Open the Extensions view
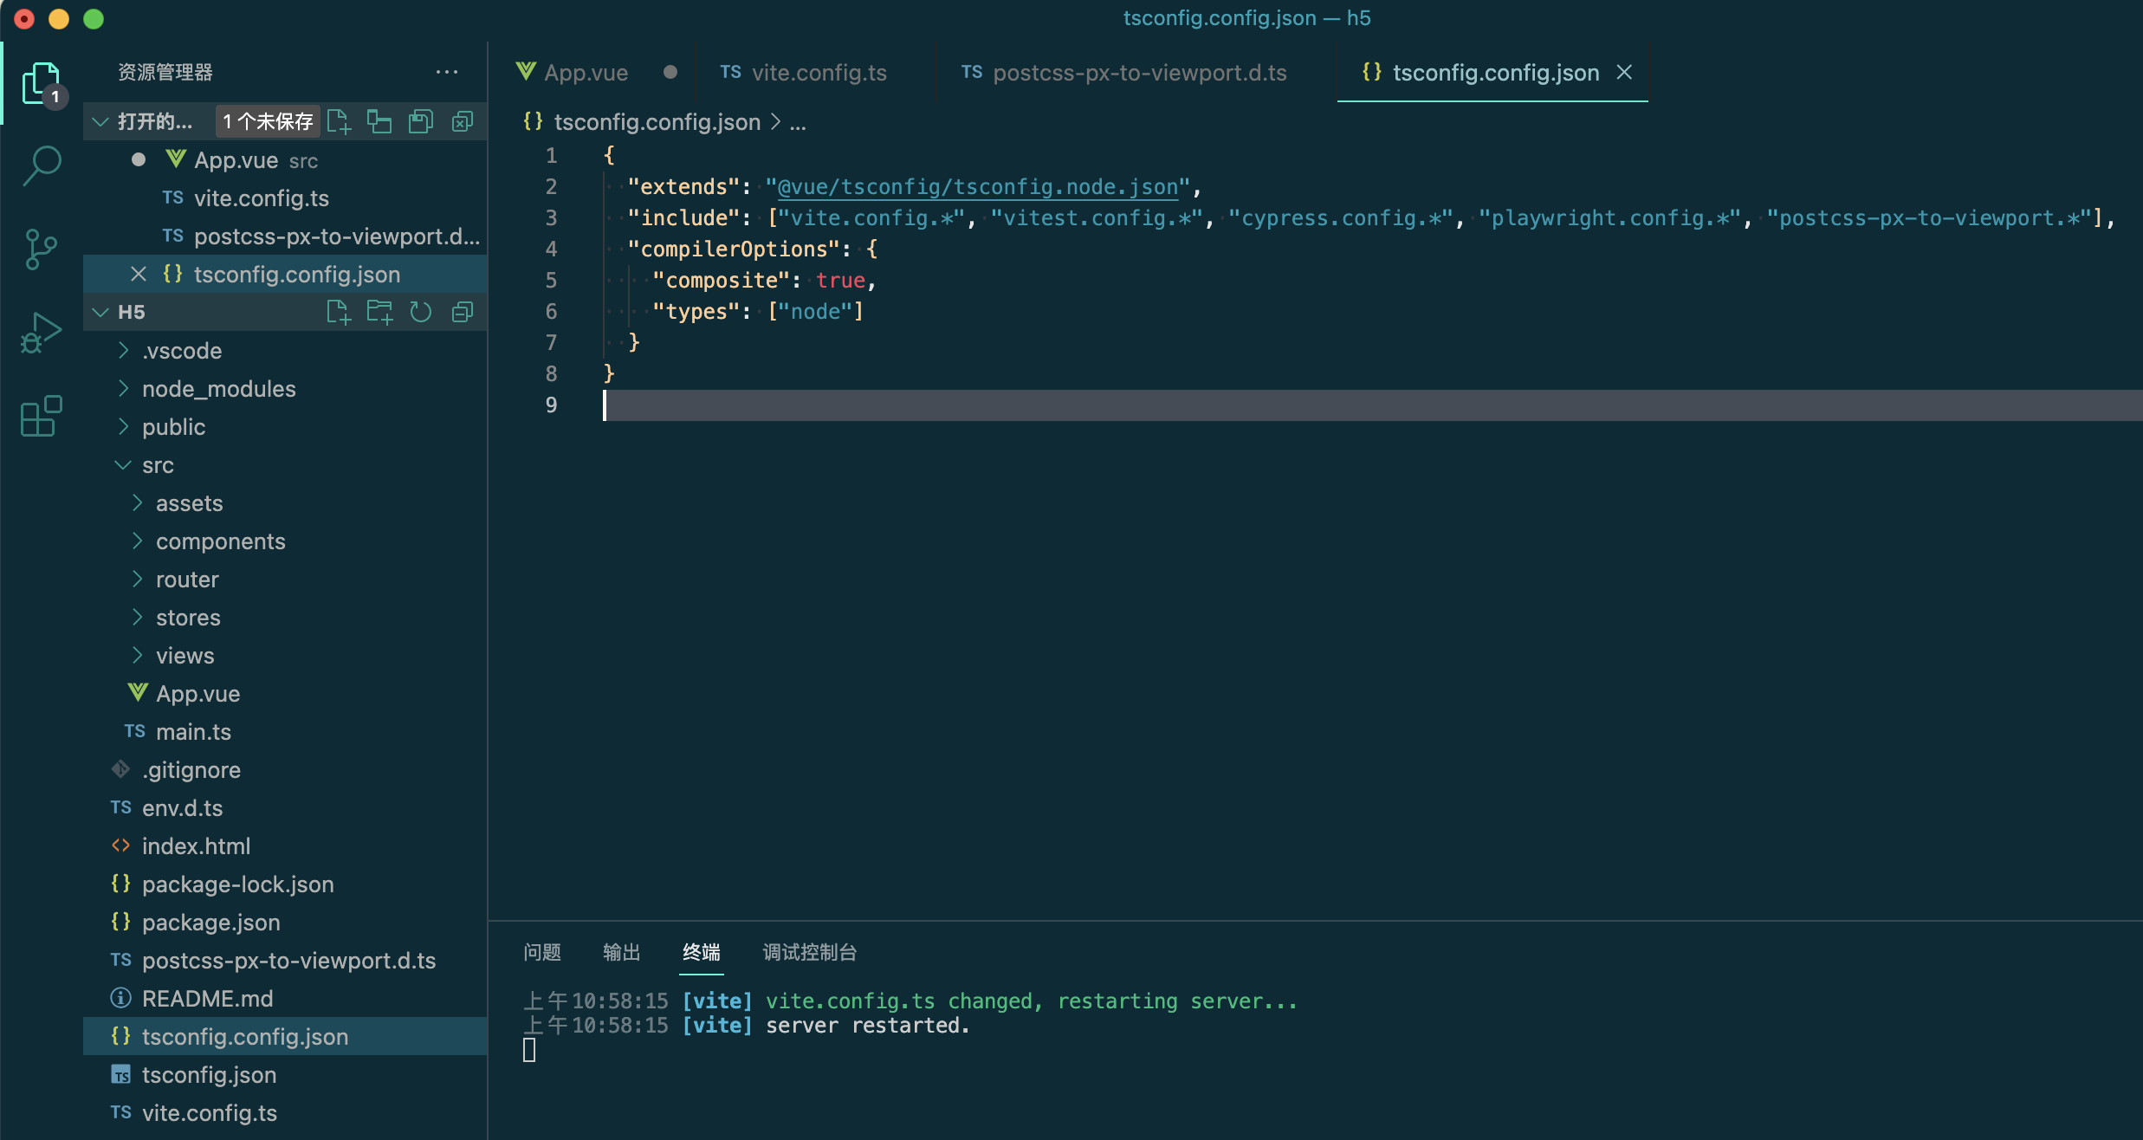 (42, 417)
